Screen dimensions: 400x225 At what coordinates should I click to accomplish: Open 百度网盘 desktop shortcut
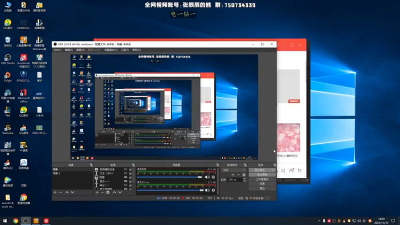[x=23, y=164]
